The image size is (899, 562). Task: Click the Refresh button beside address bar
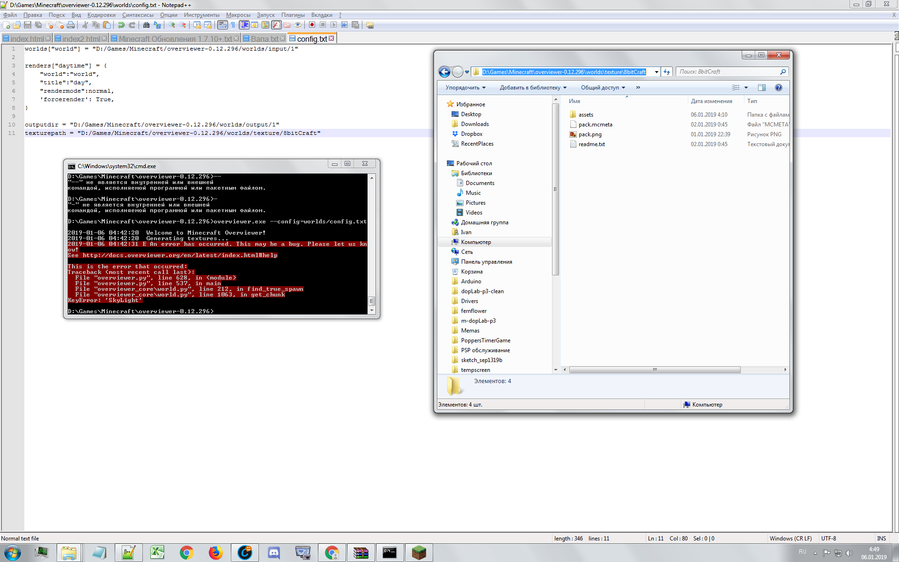[x=667, y=72]
